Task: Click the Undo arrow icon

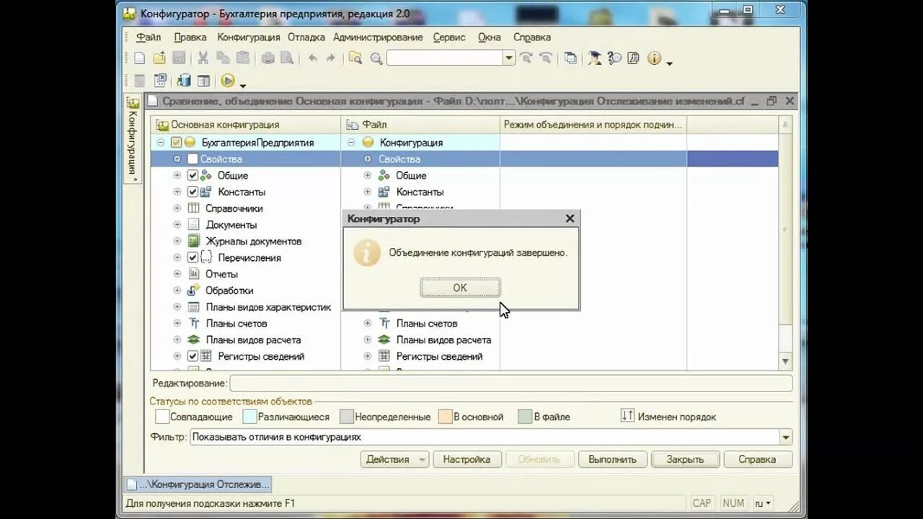Action: (x=313, y=58)
